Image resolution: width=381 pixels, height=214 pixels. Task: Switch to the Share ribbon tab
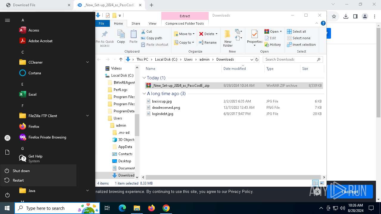click(136, 23)
